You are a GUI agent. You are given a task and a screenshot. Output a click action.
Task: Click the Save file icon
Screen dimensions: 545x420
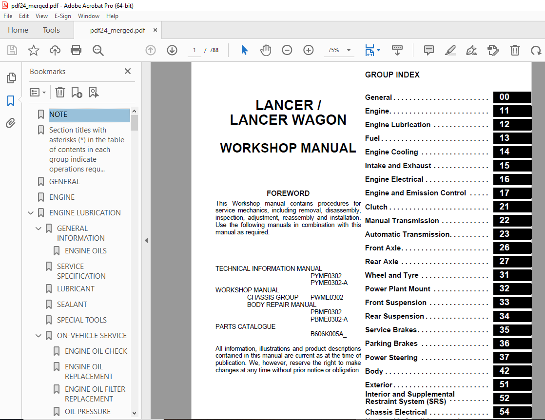[x=12, y=50]
